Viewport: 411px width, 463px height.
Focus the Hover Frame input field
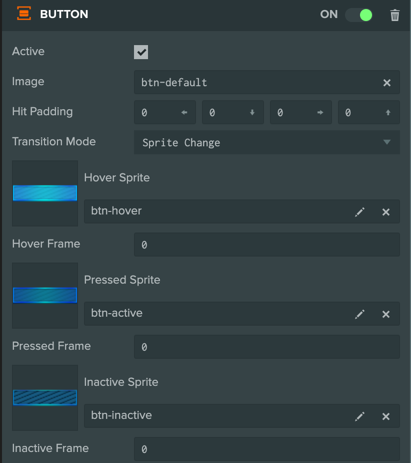click(x=267, y=245)
